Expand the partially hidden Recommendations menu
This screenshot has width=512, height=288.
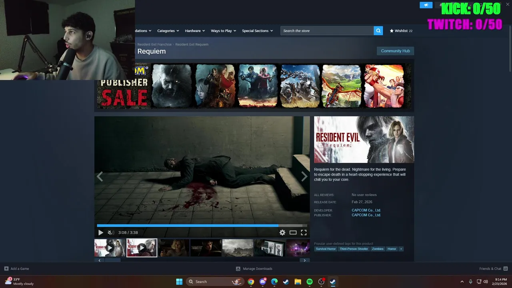pyautogui.click(x=144, y=31)
